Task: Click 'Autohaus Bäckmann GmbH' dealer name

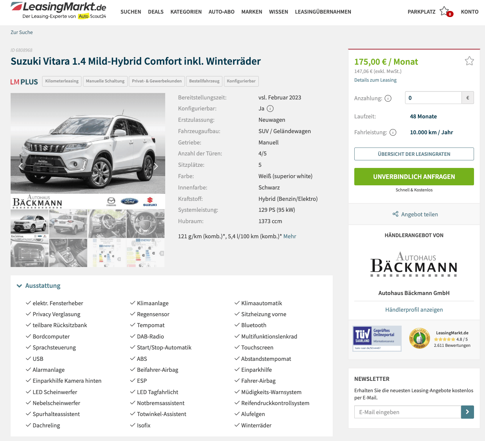Action: tap(414, 293)
